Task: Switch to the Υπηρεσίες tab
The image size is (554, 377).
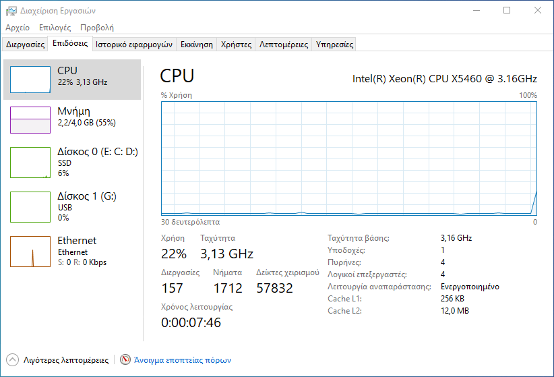Action: pos(334,45)
